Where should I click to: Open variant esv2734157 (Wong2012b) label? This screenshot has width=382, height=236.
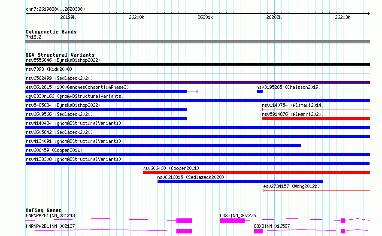(x=291, y=186)
